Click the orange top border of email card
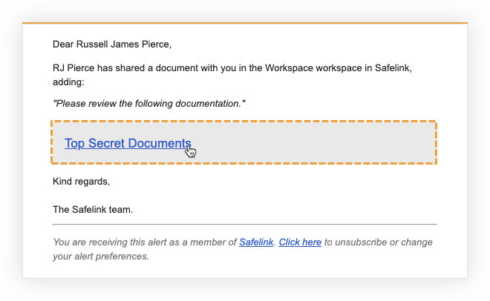The height and width of the screenshot is (301, 490). pyautogui.click(x=245, y=23)
